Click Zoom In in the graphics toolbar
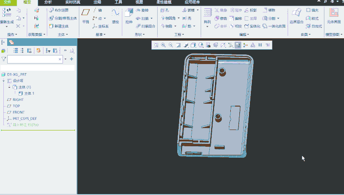Screen dimensions: 344x195 point(163,45)
